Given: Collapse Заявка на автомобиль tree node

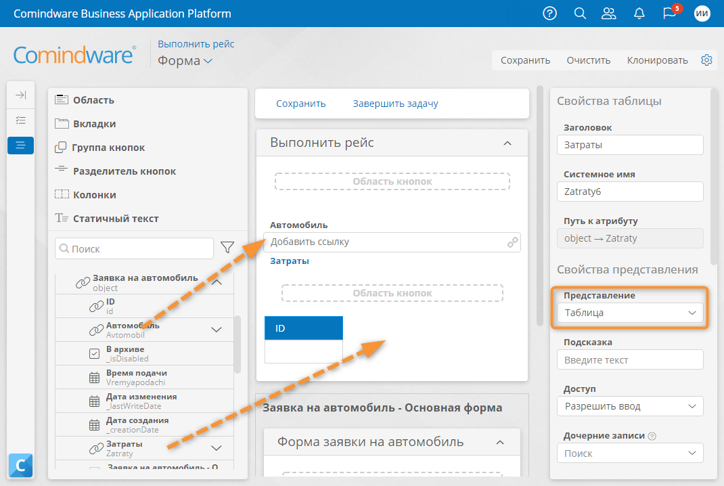Looking at the screenshot, I should 217,282.
